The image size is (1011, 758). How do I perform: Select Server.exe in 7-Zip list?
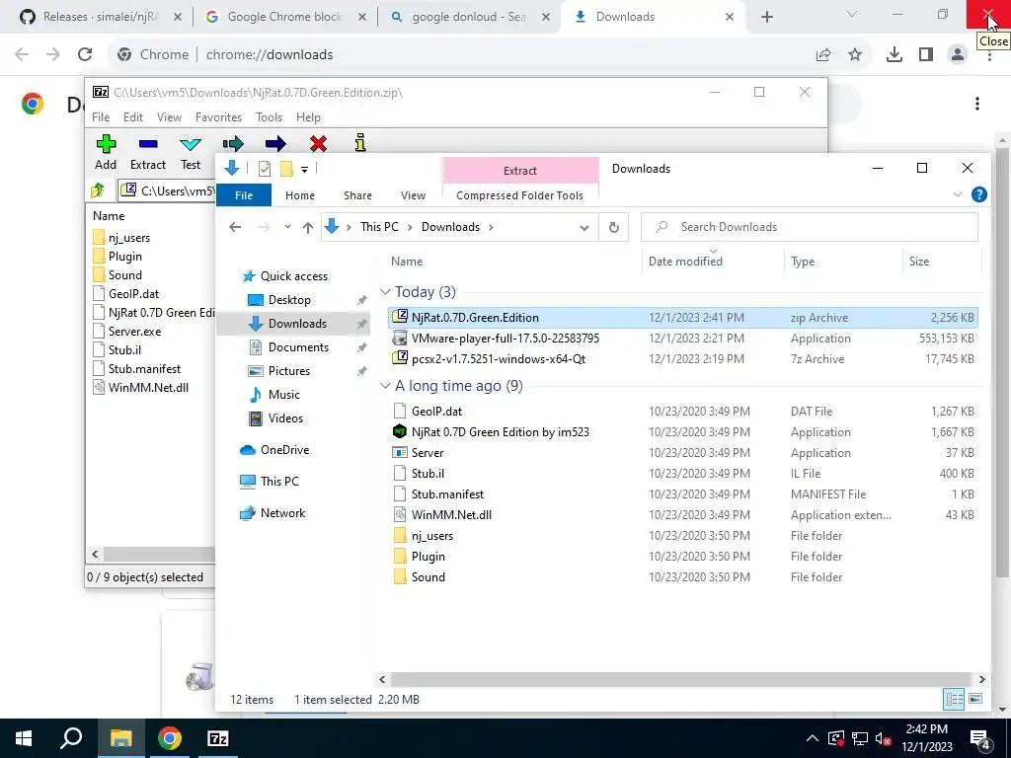coord(134,332)
